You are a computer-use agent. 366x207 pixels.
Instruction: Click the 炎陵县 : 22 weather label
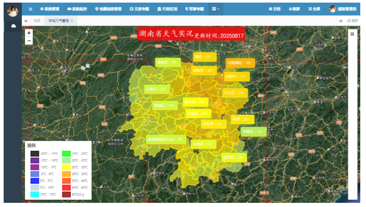pos(254,132)
